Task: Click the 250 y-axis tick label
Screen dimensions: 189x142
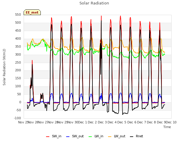Action: click(x=18, y=62)
